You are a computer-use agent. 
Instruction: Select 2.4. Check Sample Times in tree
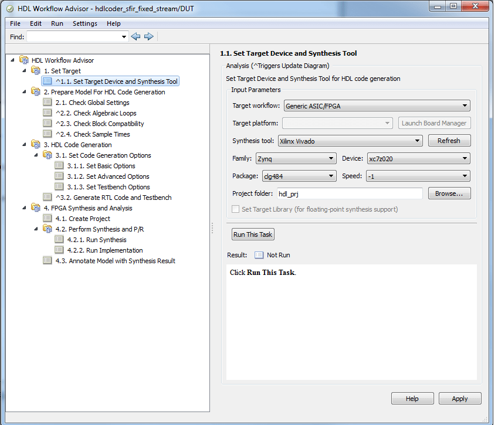(93, 134)
